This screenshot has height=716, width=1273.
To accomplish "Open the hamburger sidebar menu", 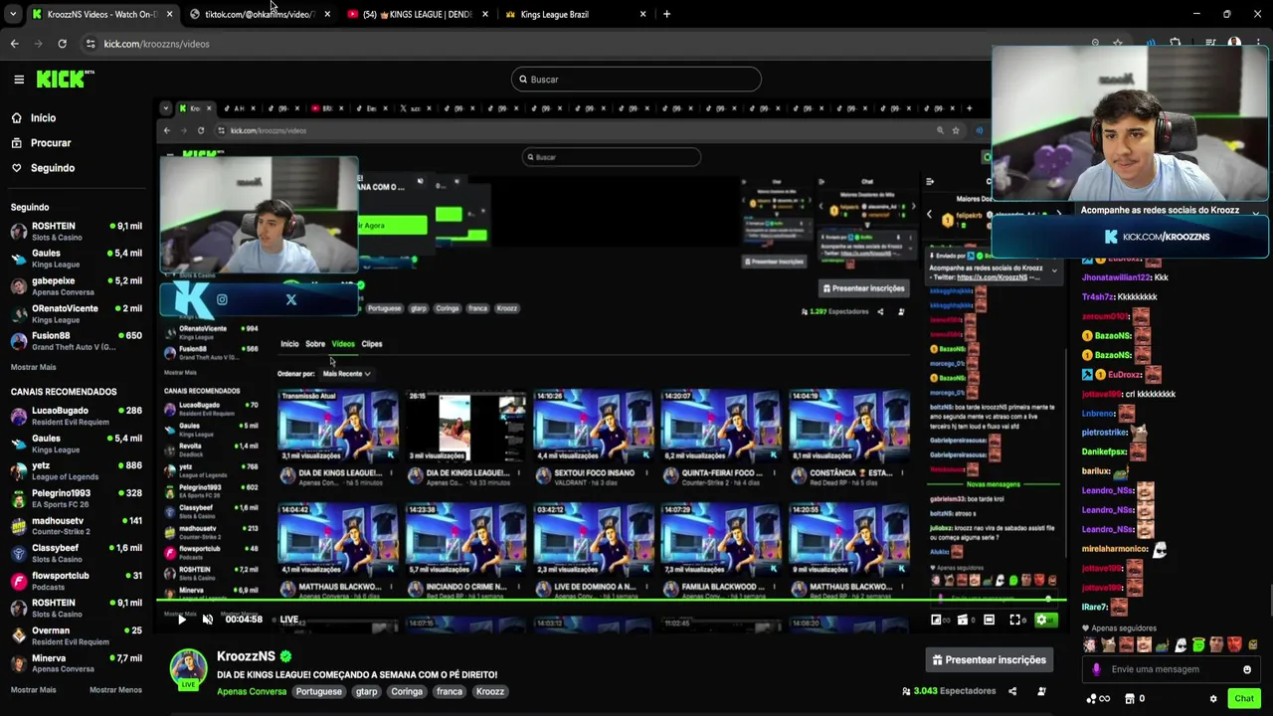I will coord(18,80).
